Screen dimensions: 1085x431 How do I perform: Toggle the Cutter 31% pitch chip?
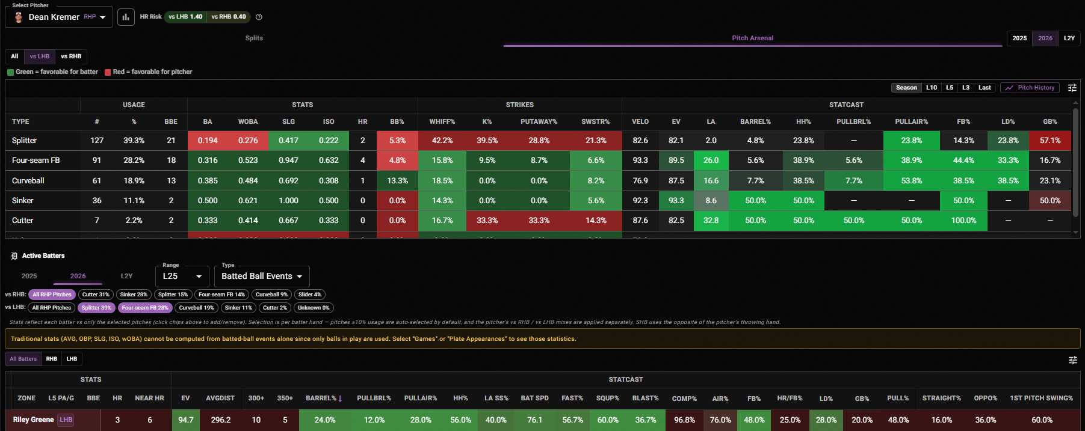tap(96, 295)
